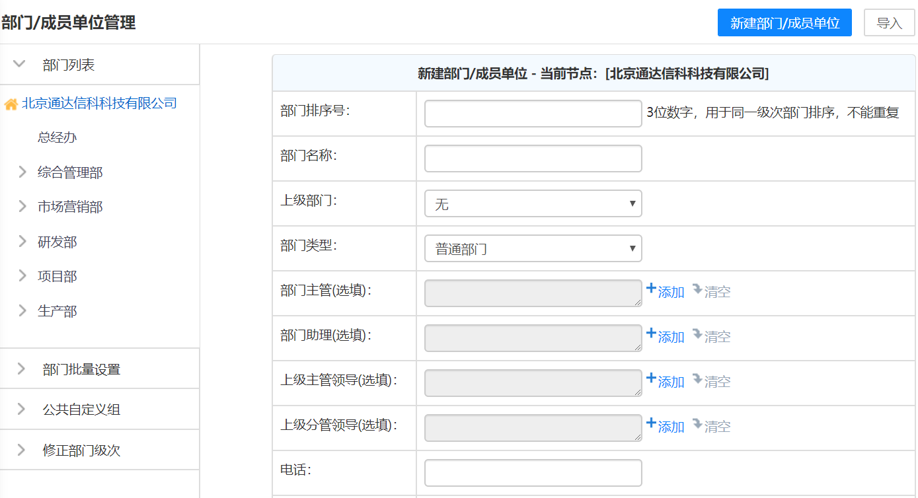Click the 导入 button

889,23
